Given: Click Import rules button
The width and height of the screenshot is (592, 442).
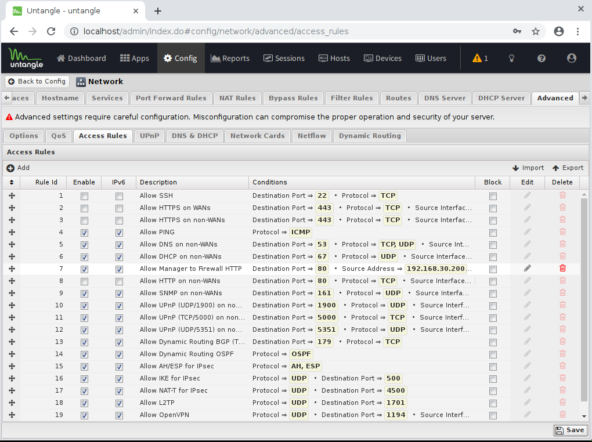Looking at the screenshot, I should (528, 168).
